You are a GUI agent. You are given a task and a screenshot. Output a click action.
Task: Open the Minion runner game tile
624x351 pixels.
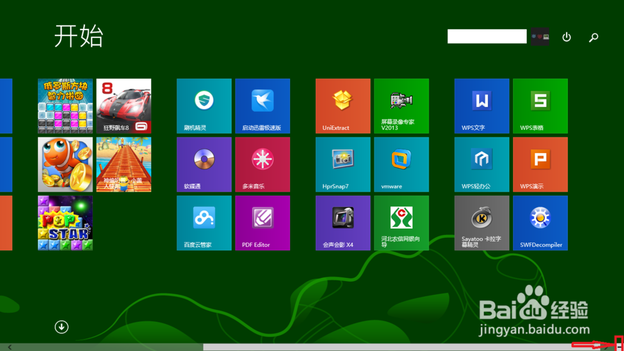[x=124, y=164]
